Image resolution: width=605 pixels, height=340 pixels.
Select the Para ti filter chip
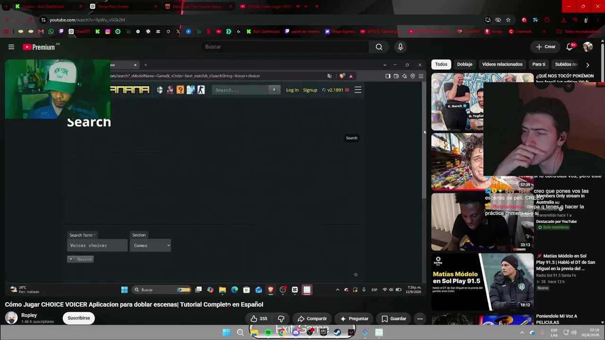(x=539, y=64)
